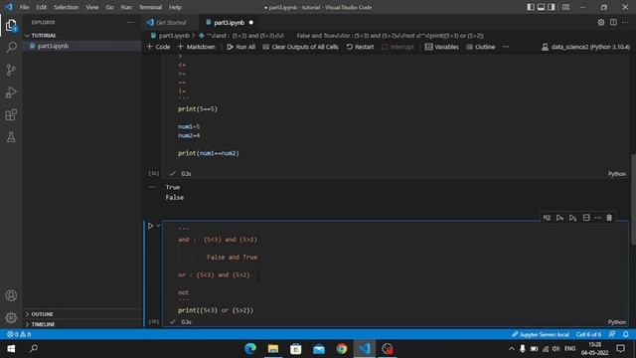Clear Outputs of All Cells

pyautogui.click(x=300, y=47)
